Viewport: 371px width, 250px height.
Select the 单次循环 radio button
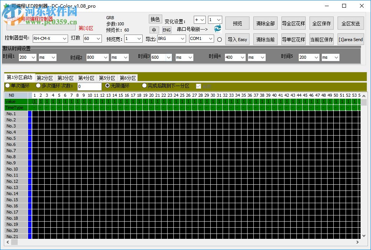[8, 85]
